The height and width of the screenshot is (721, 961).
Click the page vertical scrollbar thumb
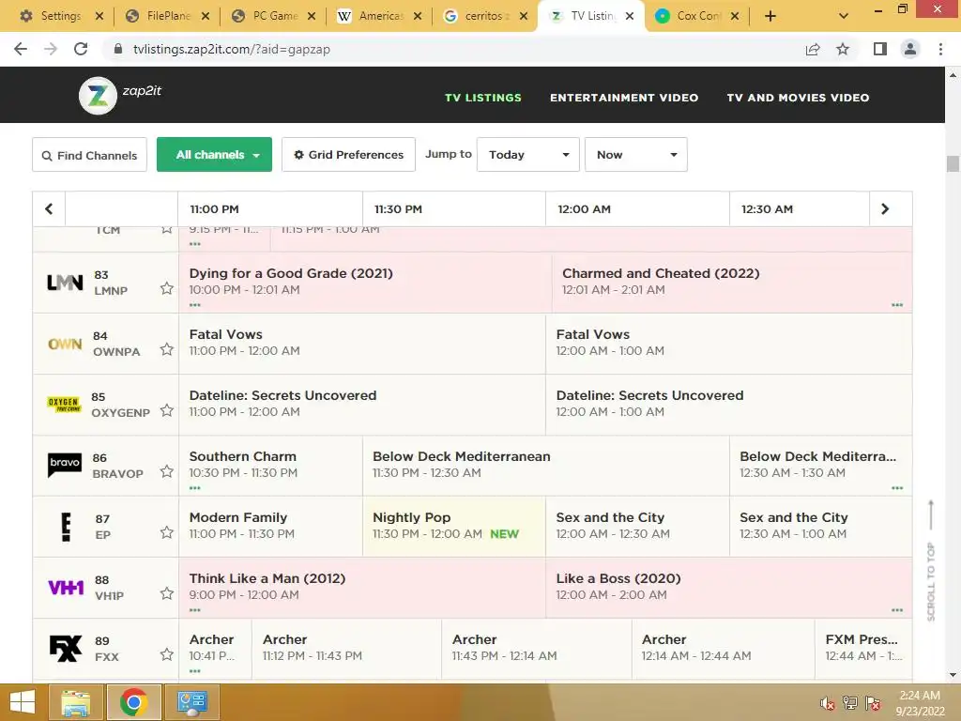[x=953, y=163]
